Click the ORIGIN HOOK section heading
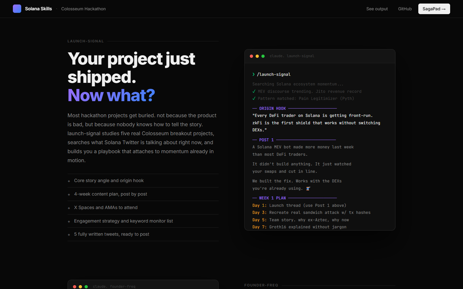 (272, 109)
